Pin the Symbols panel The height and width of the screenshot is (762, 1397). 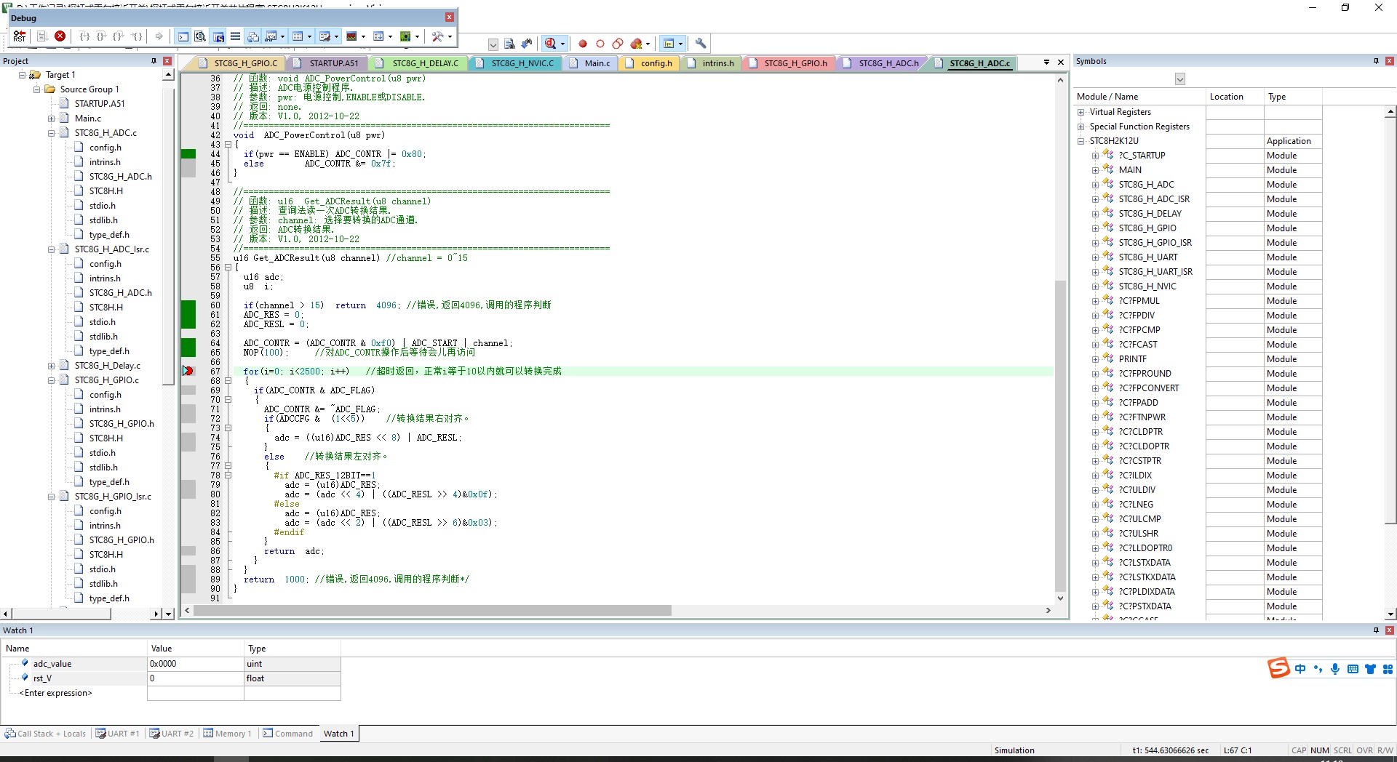(x=1376, y=61)
